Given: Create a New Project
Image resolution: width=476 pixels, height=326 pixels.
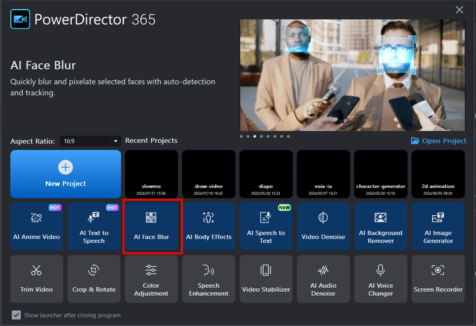Looking at the screenshot, I should tap(66, 174).
